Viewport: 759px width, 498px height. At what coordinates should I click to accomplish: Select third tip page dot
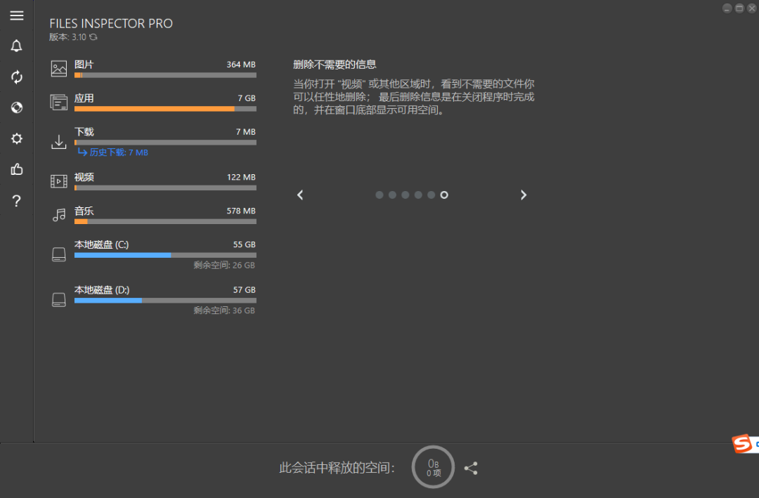[406, 195]
